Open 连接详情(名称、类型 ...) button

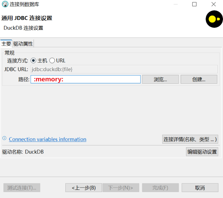(x=190, y=139)
